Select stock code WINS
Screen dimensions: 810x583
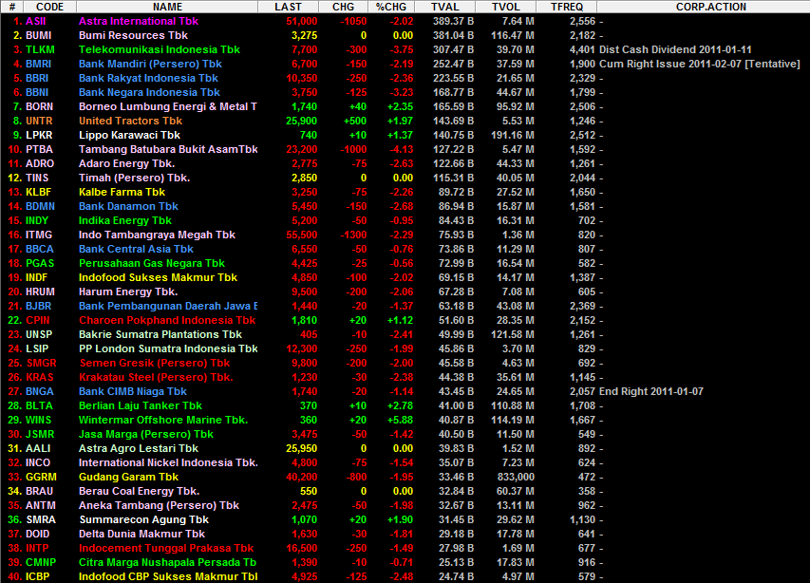39,420
